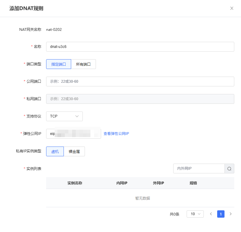Go to the previous page arrow
The height and width of the screenshot is (232, 241).
211,214
